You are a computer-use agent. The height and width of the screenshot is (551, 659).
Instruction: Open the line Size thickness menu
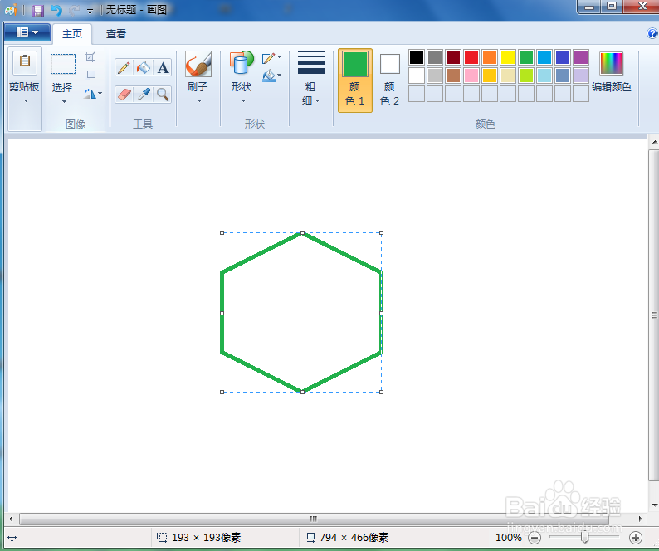[x=310, y=79]
